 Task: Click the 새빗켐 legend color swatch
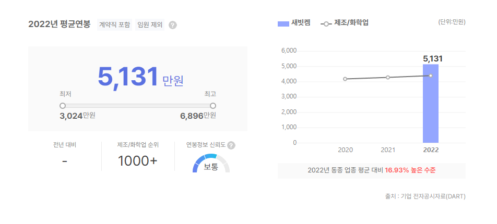pos(283,24)
